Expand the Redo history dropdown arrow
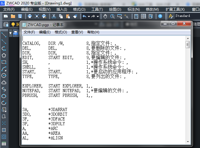This screenshot has height=148, width=200. coord(98,16)
